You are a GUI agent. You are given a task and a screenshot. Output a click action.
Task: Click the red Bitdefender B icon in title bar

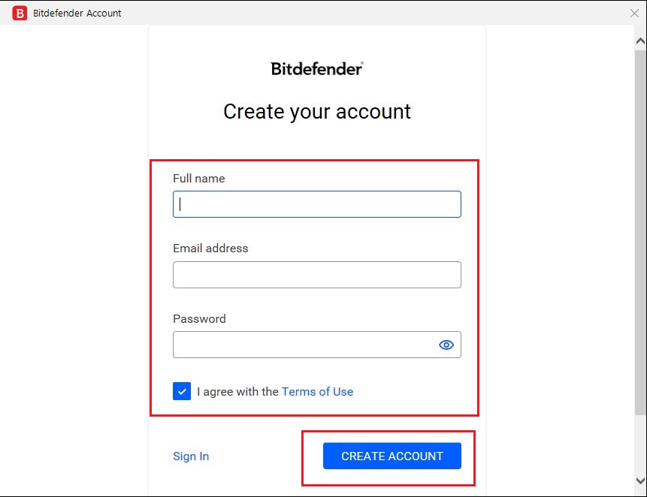click(x=20, y=14)
